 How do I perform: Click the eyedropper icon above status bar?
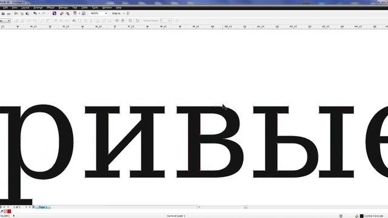point(1,211)
